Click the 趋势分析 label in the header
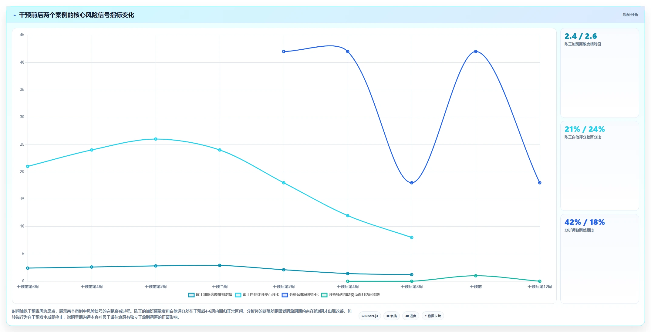 point(630,15)
